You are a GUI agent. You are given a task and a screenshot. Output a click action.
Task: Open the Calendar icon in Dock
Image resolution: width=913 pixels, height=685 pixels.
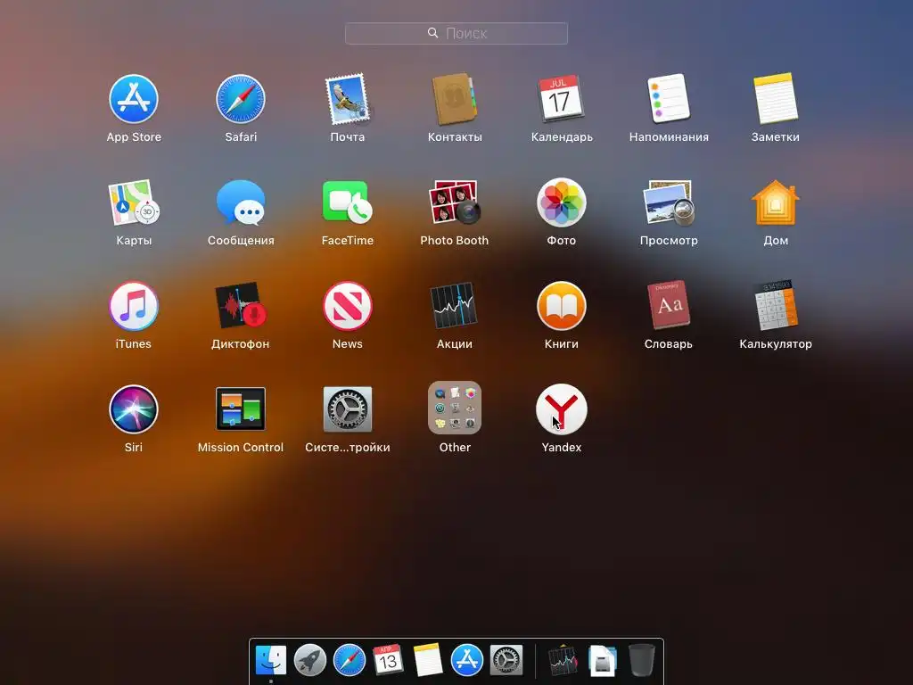pyautogui.click(x=388, y=661)
